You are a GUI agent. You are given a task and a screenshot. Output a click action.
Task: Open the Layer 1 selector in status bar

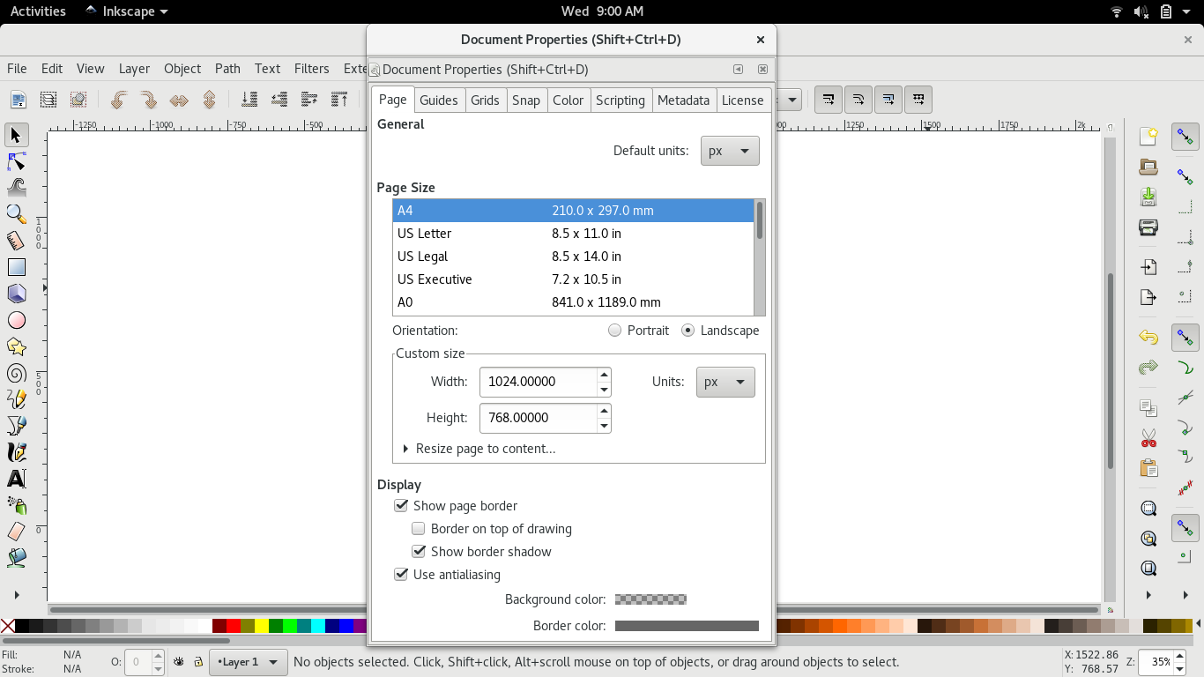pos(248,661)
